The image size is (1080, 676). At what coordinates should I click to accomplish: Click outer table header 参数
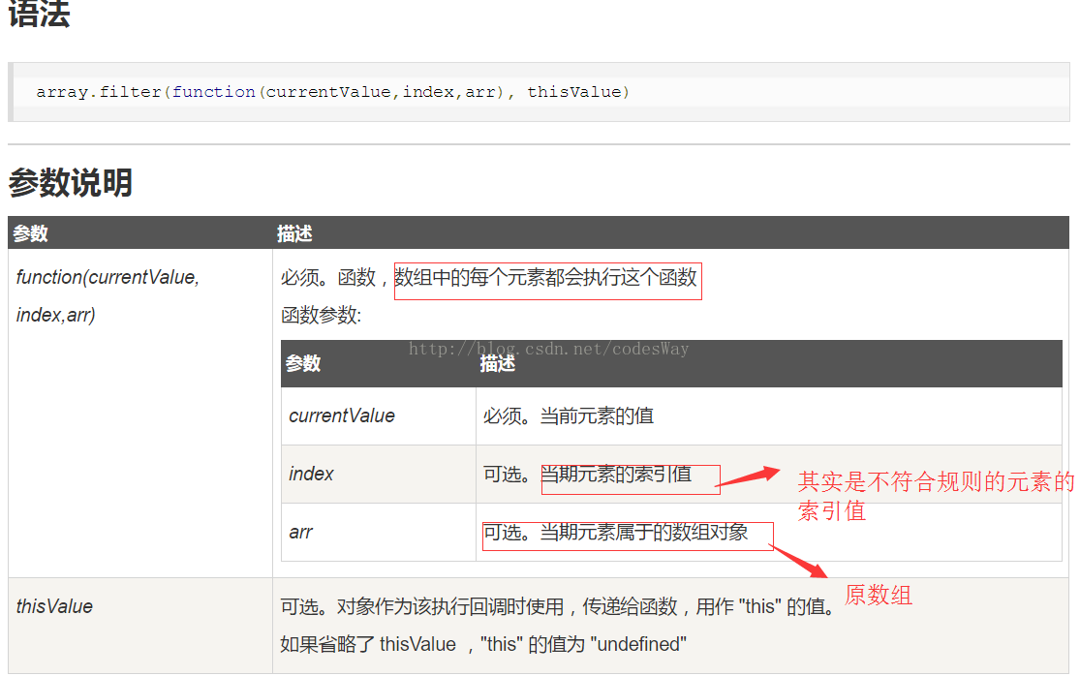coord(31,233)
